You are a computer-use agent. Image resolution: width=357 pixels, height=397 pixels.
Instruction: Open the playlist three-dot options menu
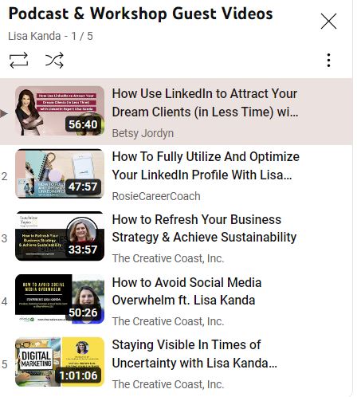point(329,61)
